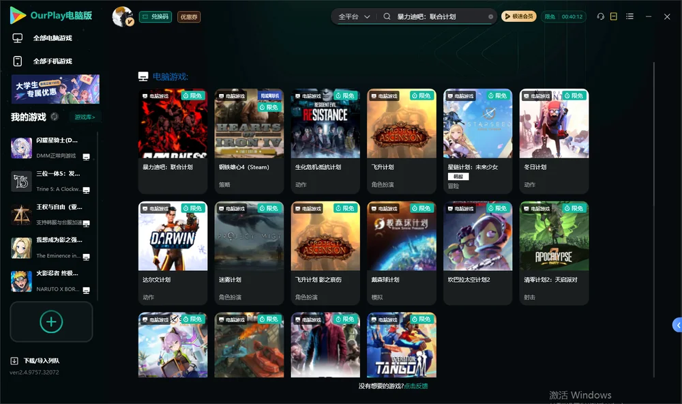The width and height of the screenshot is (682, 404).
Task: Click the 兑换码 redeem code button
Action: pyautogui.click(x=155, y=16)
